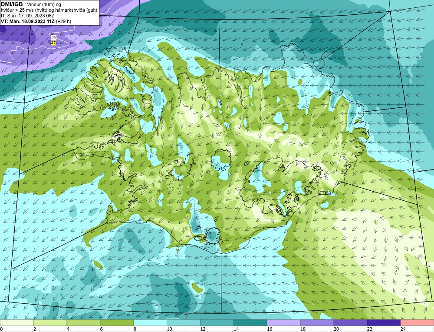Click the 16–18 m/s lavender swatch
This screenshot has width=434, height=332.
tap(284, 323)
